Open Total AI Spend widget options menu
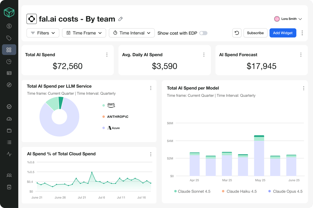The height and width of the screenshot is (208, 313). pyautogui.click(x=107, y=55)
